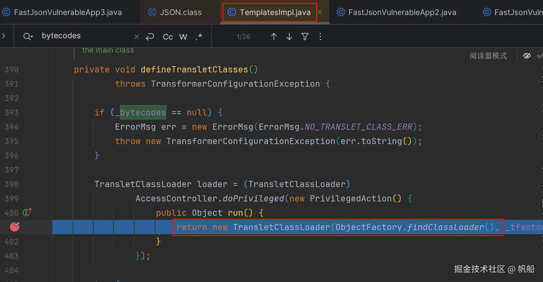This screenshot has height=282, width=543.
Task: Insert a new line in search
Action: coord(150,37)
